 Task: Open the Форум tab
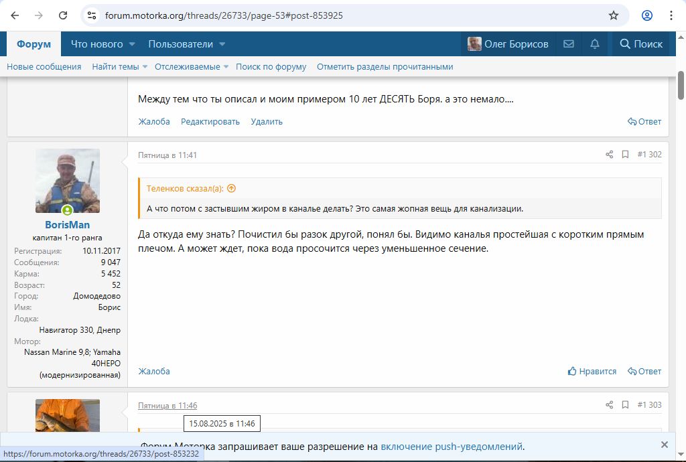pyautogui.click(x=33, y=44)
